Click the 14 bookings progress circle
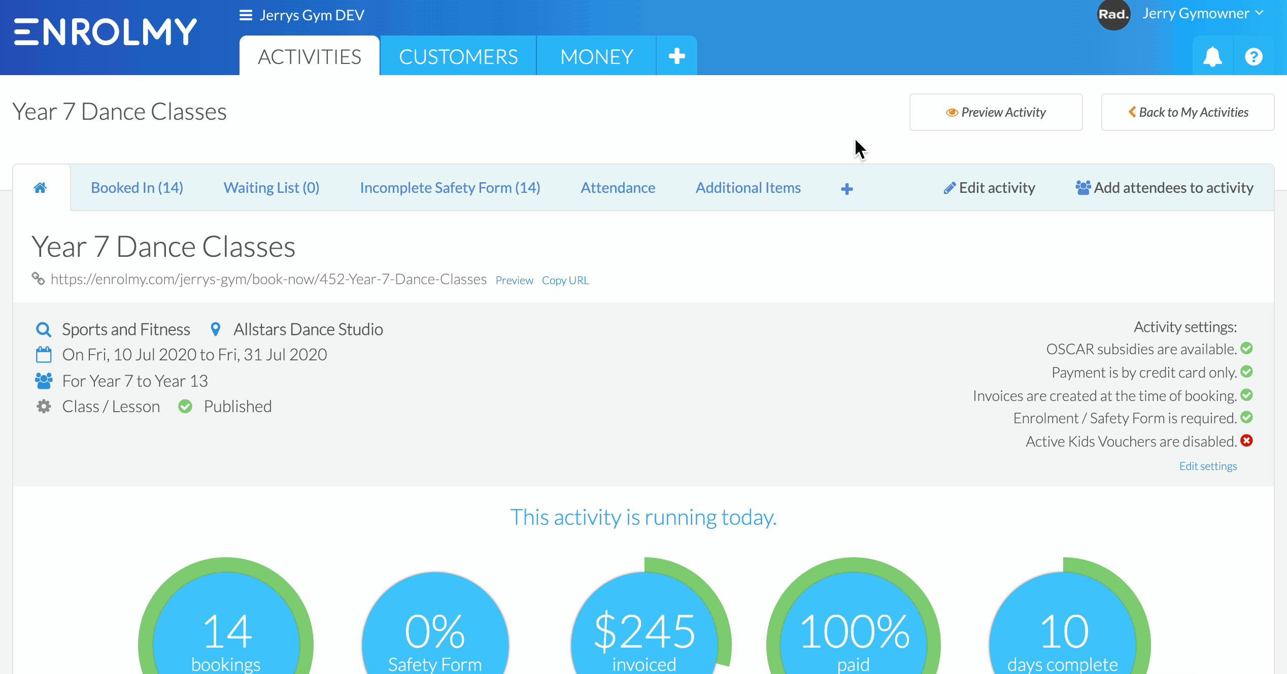 point(226,616)
